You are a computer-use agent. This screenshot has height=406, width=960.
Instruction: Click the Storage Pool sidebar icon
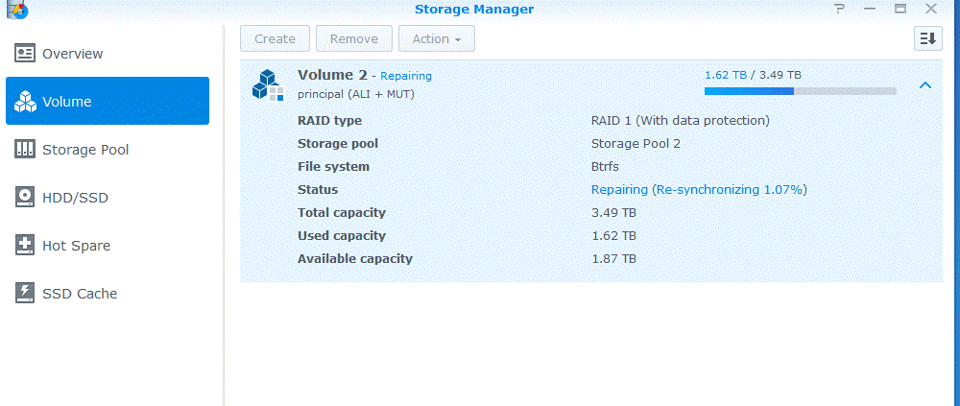point(26,150)
